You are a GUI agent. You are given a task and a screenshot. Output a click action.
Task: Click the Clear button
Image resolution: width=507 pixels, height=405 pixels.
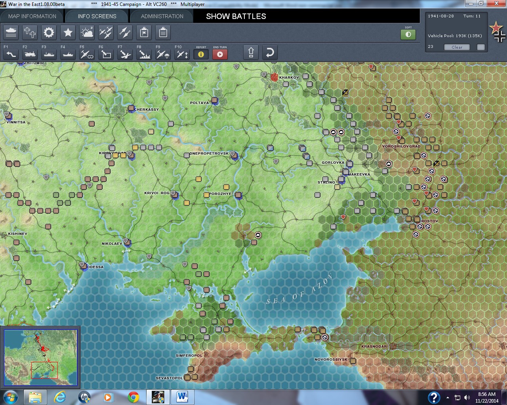pyautogui.click(x=457, y=47)
